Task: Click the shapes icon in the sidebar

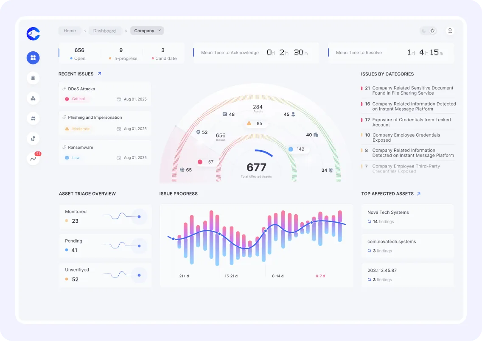Action: click(x=33, y=98)
